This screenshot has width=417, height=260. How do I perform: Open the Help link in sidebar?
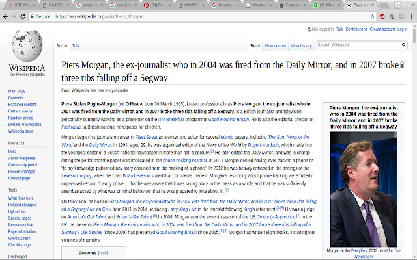(12, 151)
